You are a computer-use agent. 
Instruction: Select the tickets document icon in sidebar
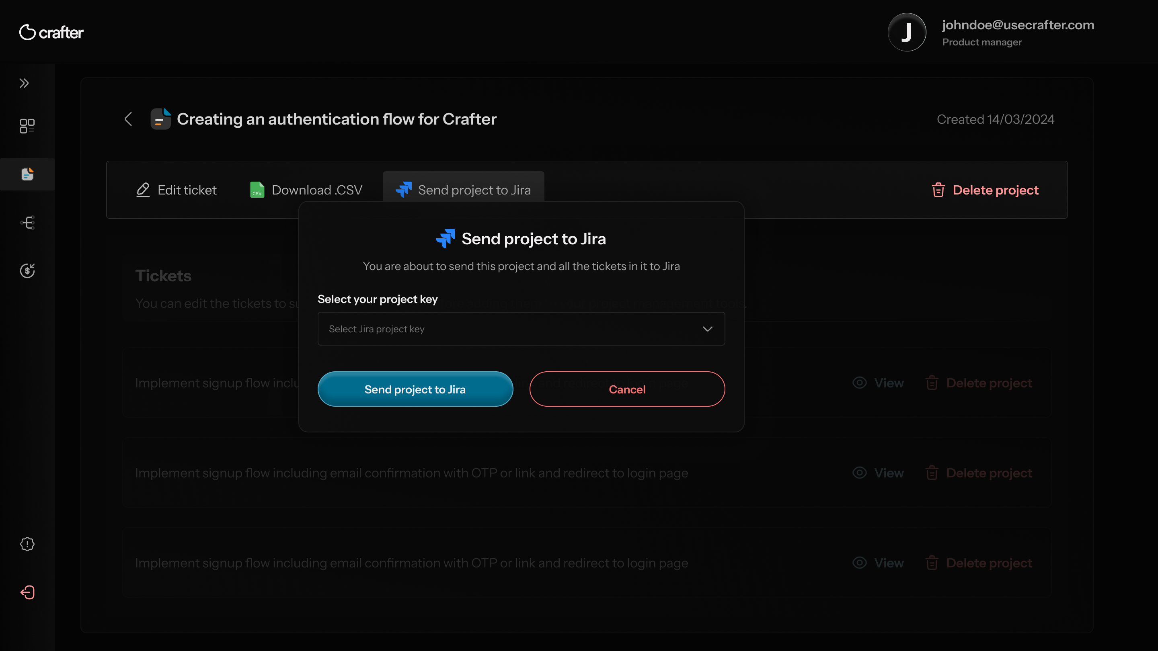pyautogui.click(x=27, y=174)
